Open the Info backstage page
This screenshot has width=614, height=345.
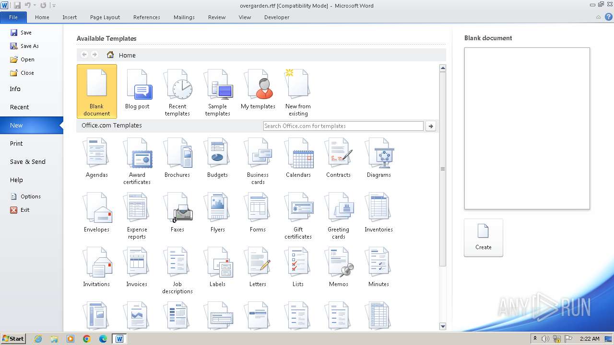[32, 89]
